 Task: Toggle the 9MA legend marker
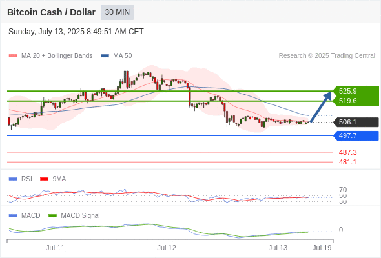pos(44,179)
